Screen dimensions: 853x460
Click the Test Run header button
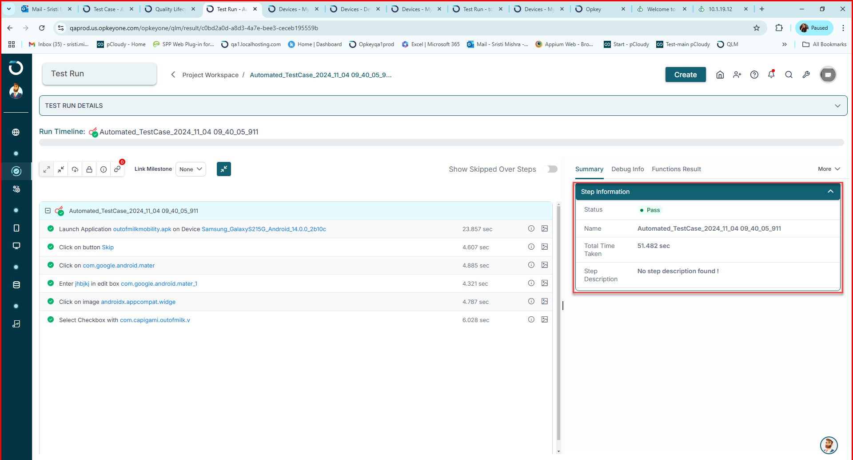100,74
